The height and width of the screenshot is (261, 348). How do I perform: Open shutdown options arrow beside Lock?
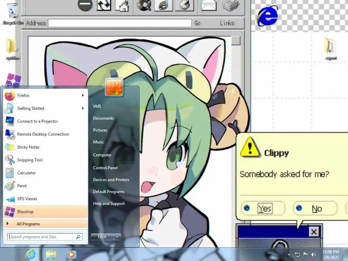click(117, 237)
